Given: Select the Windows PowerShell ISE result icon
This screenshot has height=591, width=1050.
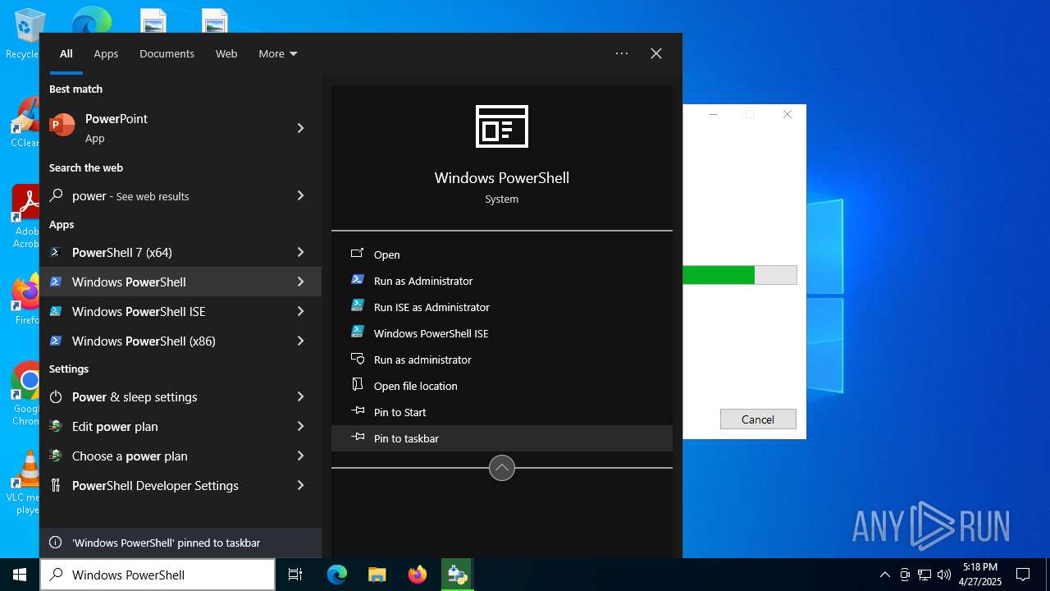Looking at the screenshot, I should 56,311.
